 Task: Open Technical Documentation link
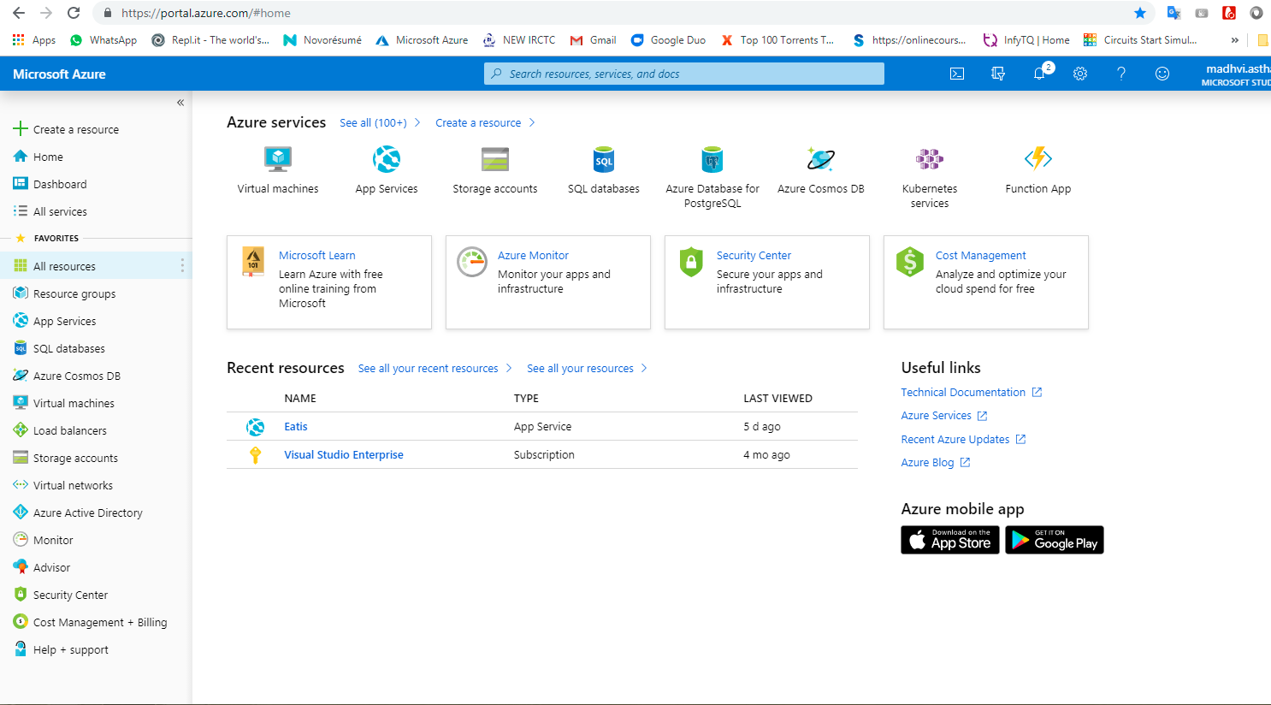click(x=963, y=393)
